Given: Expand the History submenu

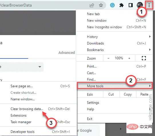Looking at the screenshot, I should pyautogui.click(x=114, y=37).
